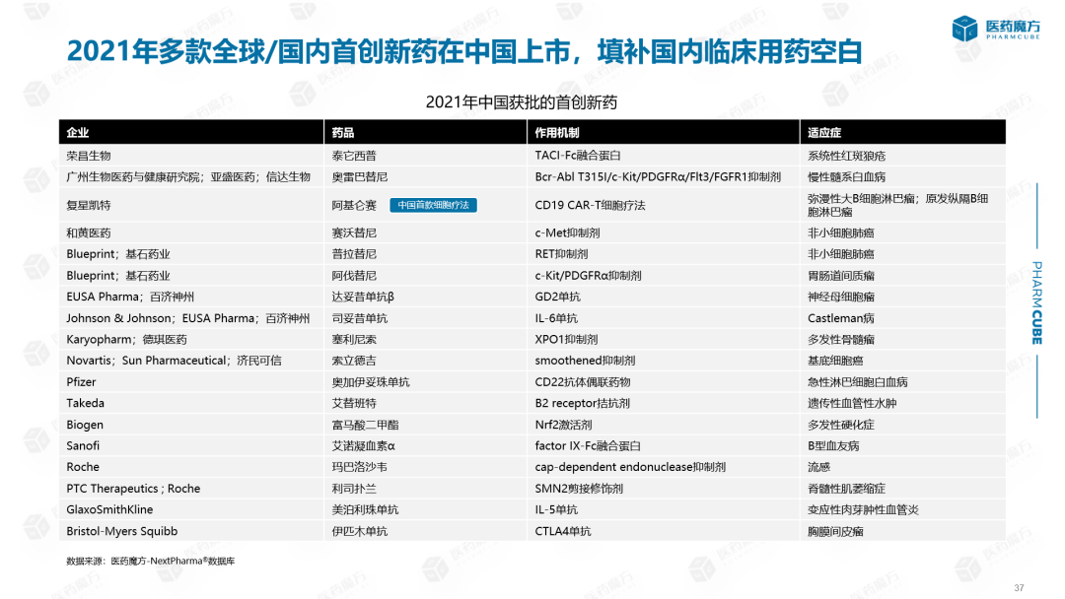This screenshot has height=599, width=1065.
Task: Click 非小细胞肺癌 in the 赛沃替尼 row
Action: 841,233
